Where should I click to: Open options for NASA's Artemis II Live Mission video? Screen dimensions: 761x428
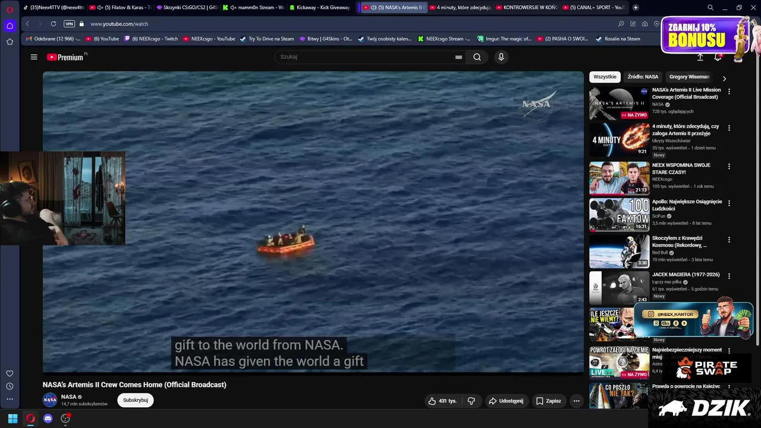coord(729,92)
